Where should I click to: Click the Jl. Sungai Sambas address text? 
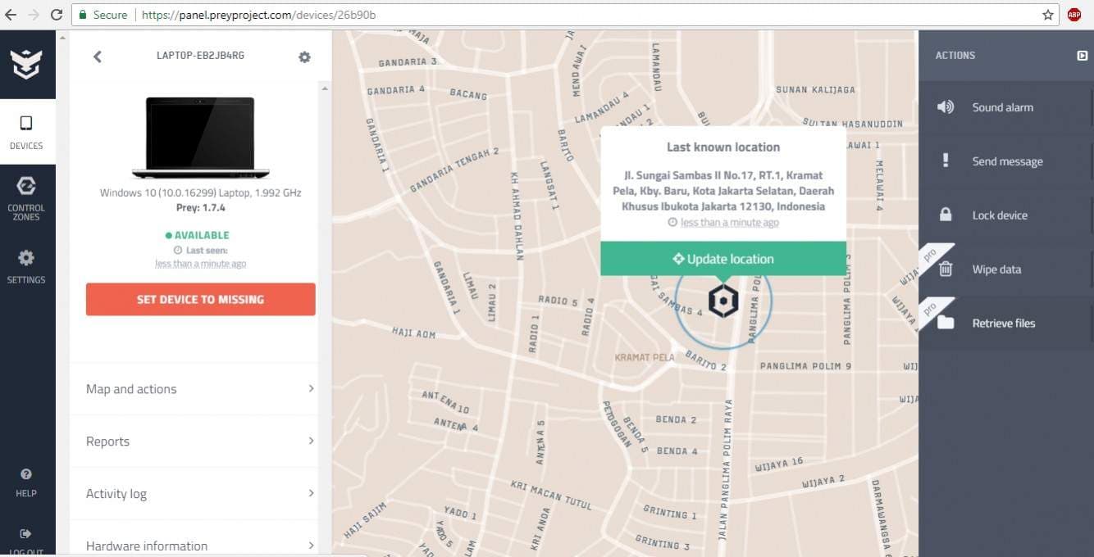click(x=723, y=191)
